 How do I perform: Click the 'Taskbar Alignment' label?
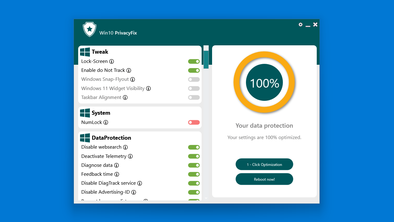click(x=101, y=97)
